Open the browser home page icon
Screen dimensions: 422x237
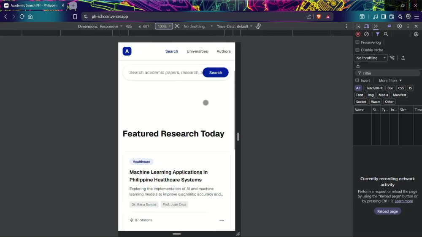click(30, 17)
